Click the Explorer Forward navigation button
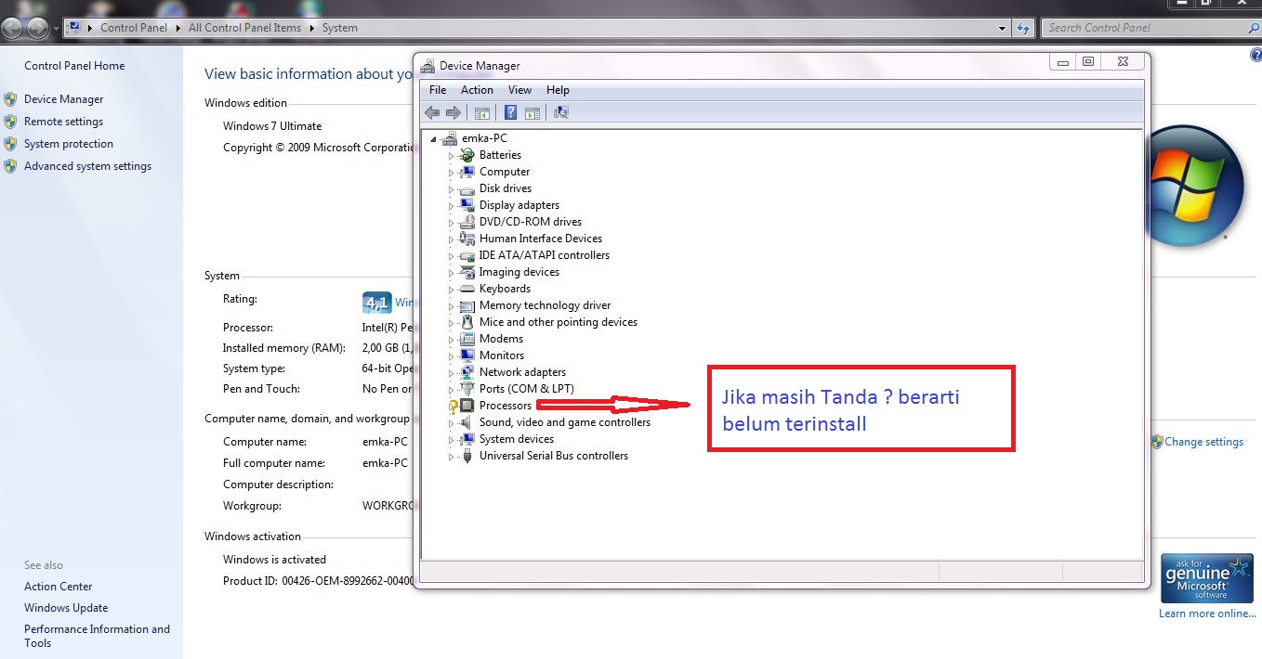Image resolution: width=1262 pixels, height=659 pixels. [37, 28]
